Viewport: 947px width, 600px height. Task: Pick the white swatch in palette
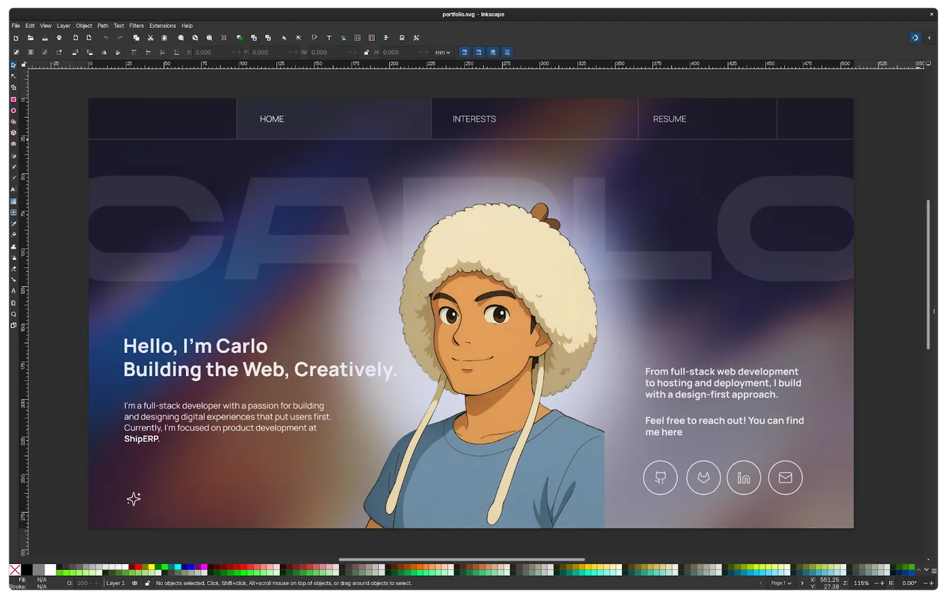pos(50,570)
